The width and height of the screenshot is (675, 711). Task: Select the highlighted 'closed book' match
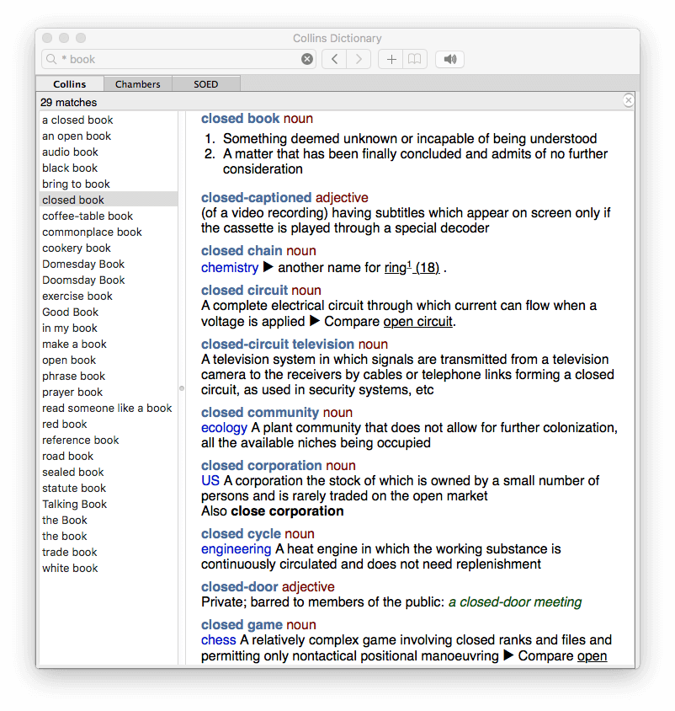point(109,200)
